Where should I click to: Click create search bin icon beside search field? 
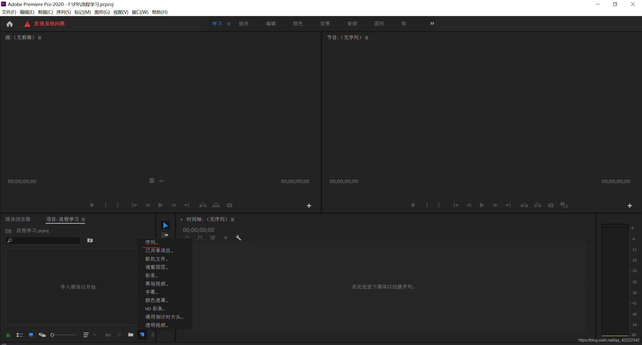tap(90, 240)
